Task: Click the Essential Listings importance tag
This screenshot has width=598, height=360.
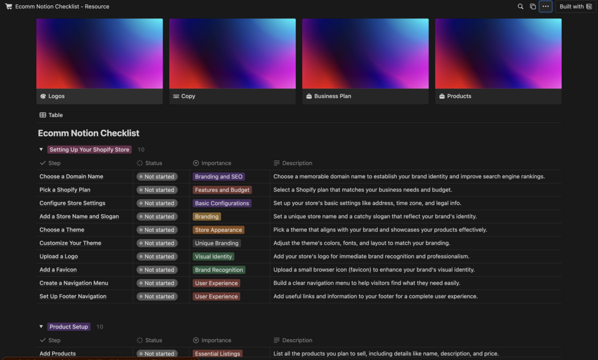Action: [x=217, y=353]
